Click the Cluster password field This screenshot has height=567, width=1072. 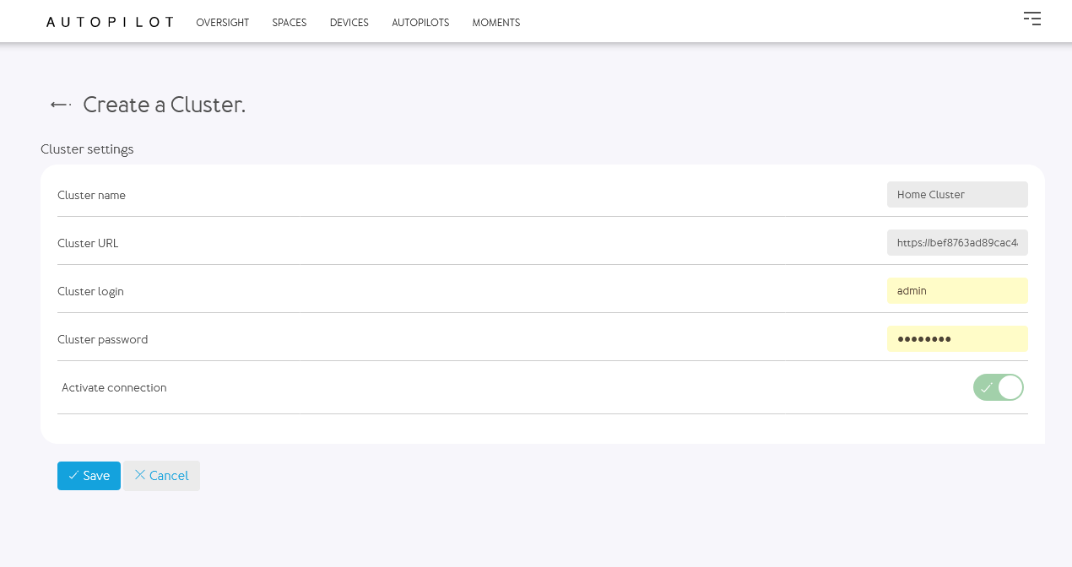pyautogui.click(x=957, y=338)
